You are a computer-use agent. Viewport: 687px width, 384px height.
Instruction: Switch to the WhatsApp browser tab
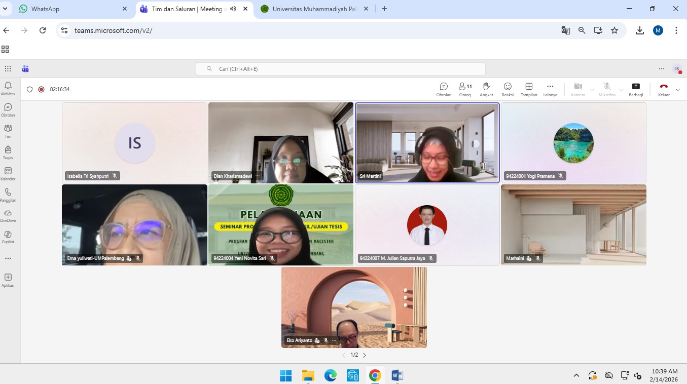[x=71, y=9]
